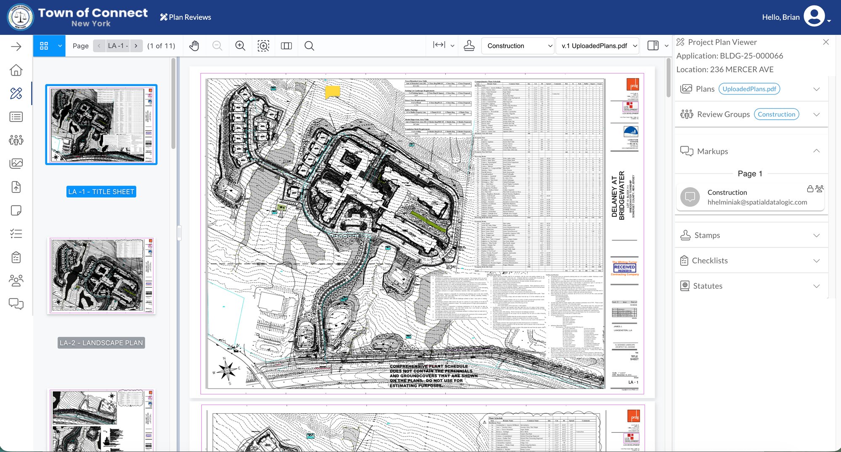This screenshot has height=452, width=841.
Task: Click the stamp tool icon in toolbar
Action: (x=469, y=46)
